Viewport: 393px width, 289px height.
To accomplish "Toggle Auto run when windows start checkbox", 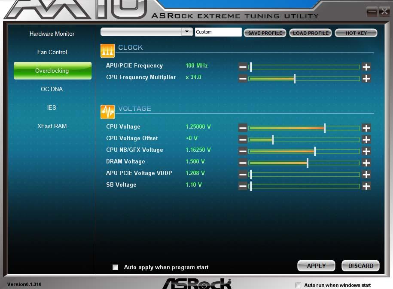I will point(298,285).
